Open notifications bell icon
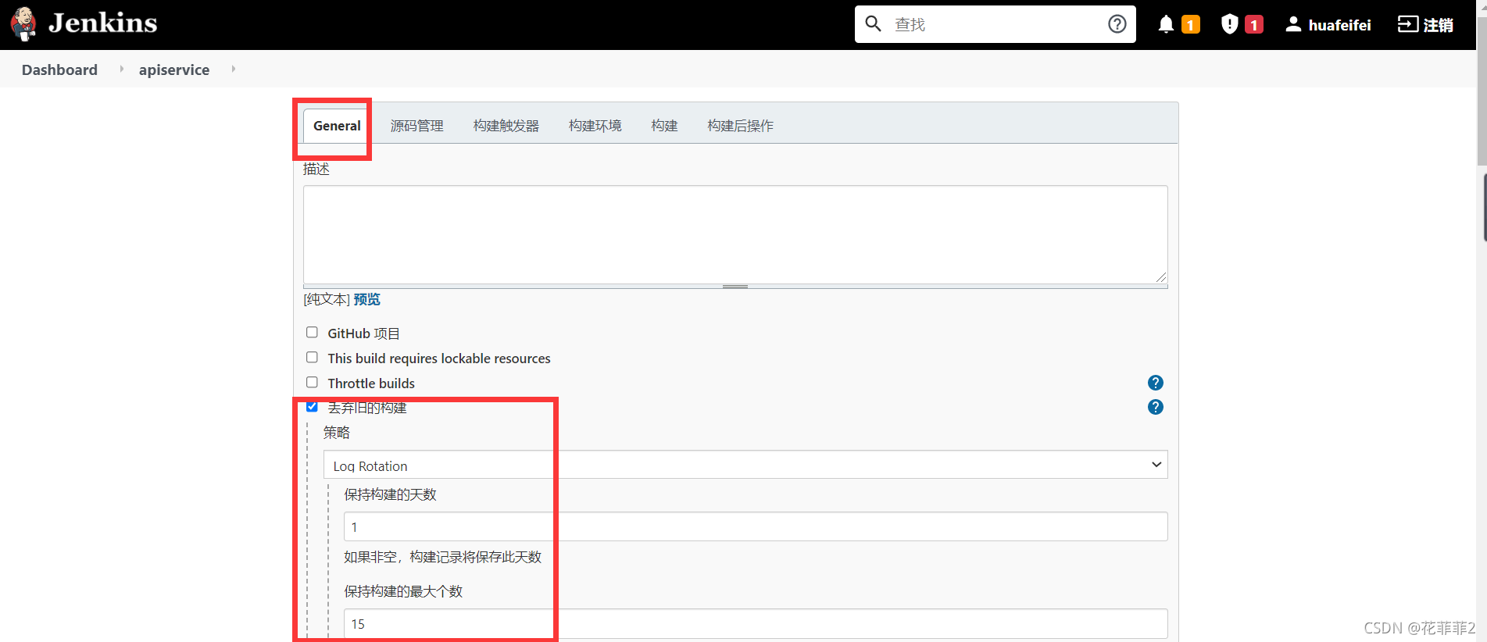Viewport: 1487px width, 642px height. [x=1166, y=24]
